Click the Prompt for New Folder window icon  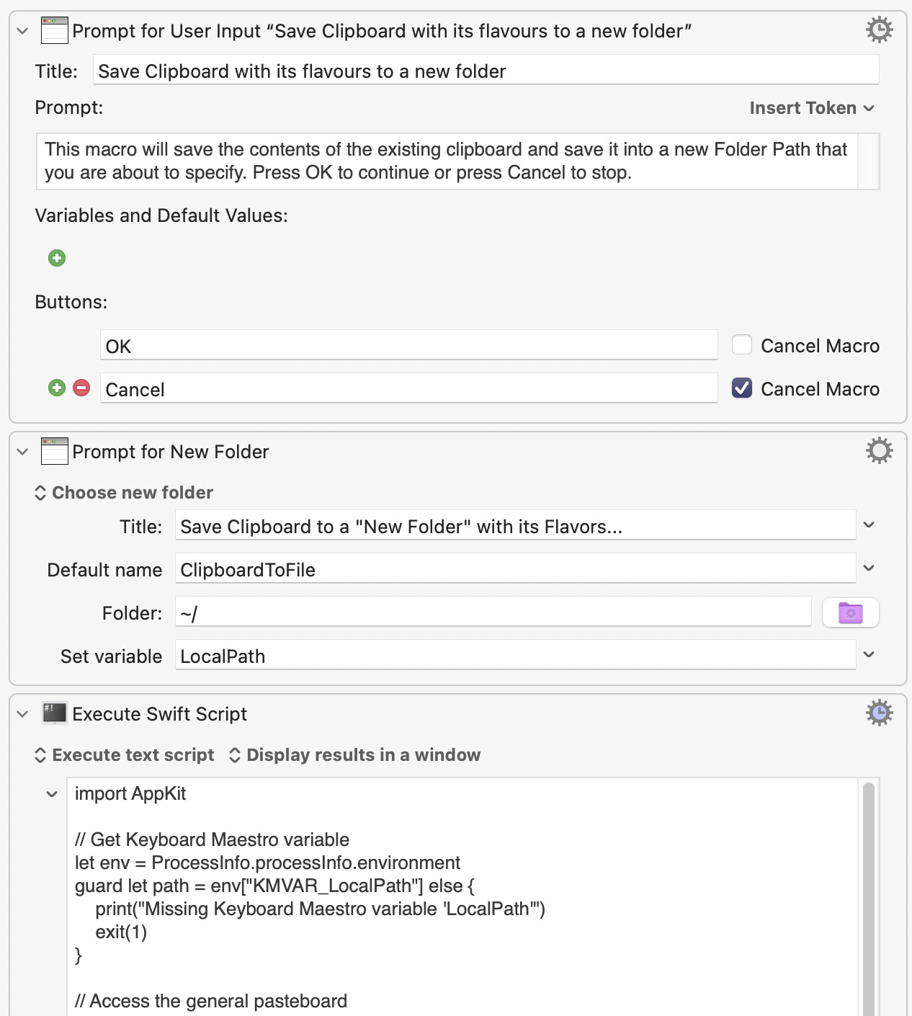pos(55,451)
